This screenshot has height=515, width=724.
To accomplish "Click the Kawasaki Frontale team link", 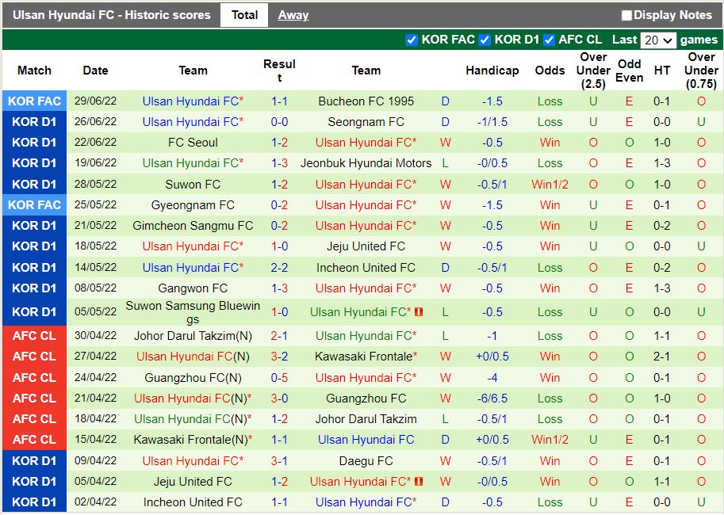I will point(366,357).
